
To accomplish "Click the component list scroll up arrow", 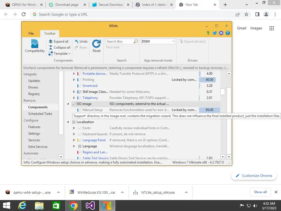I will 229,74.
